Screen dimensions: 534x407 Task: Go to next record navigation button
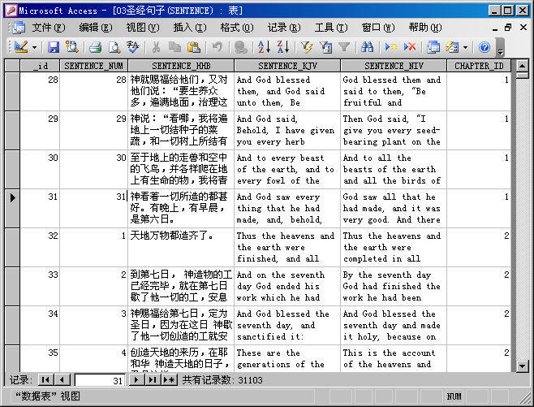pyautogui.click(x=136, y=379)
